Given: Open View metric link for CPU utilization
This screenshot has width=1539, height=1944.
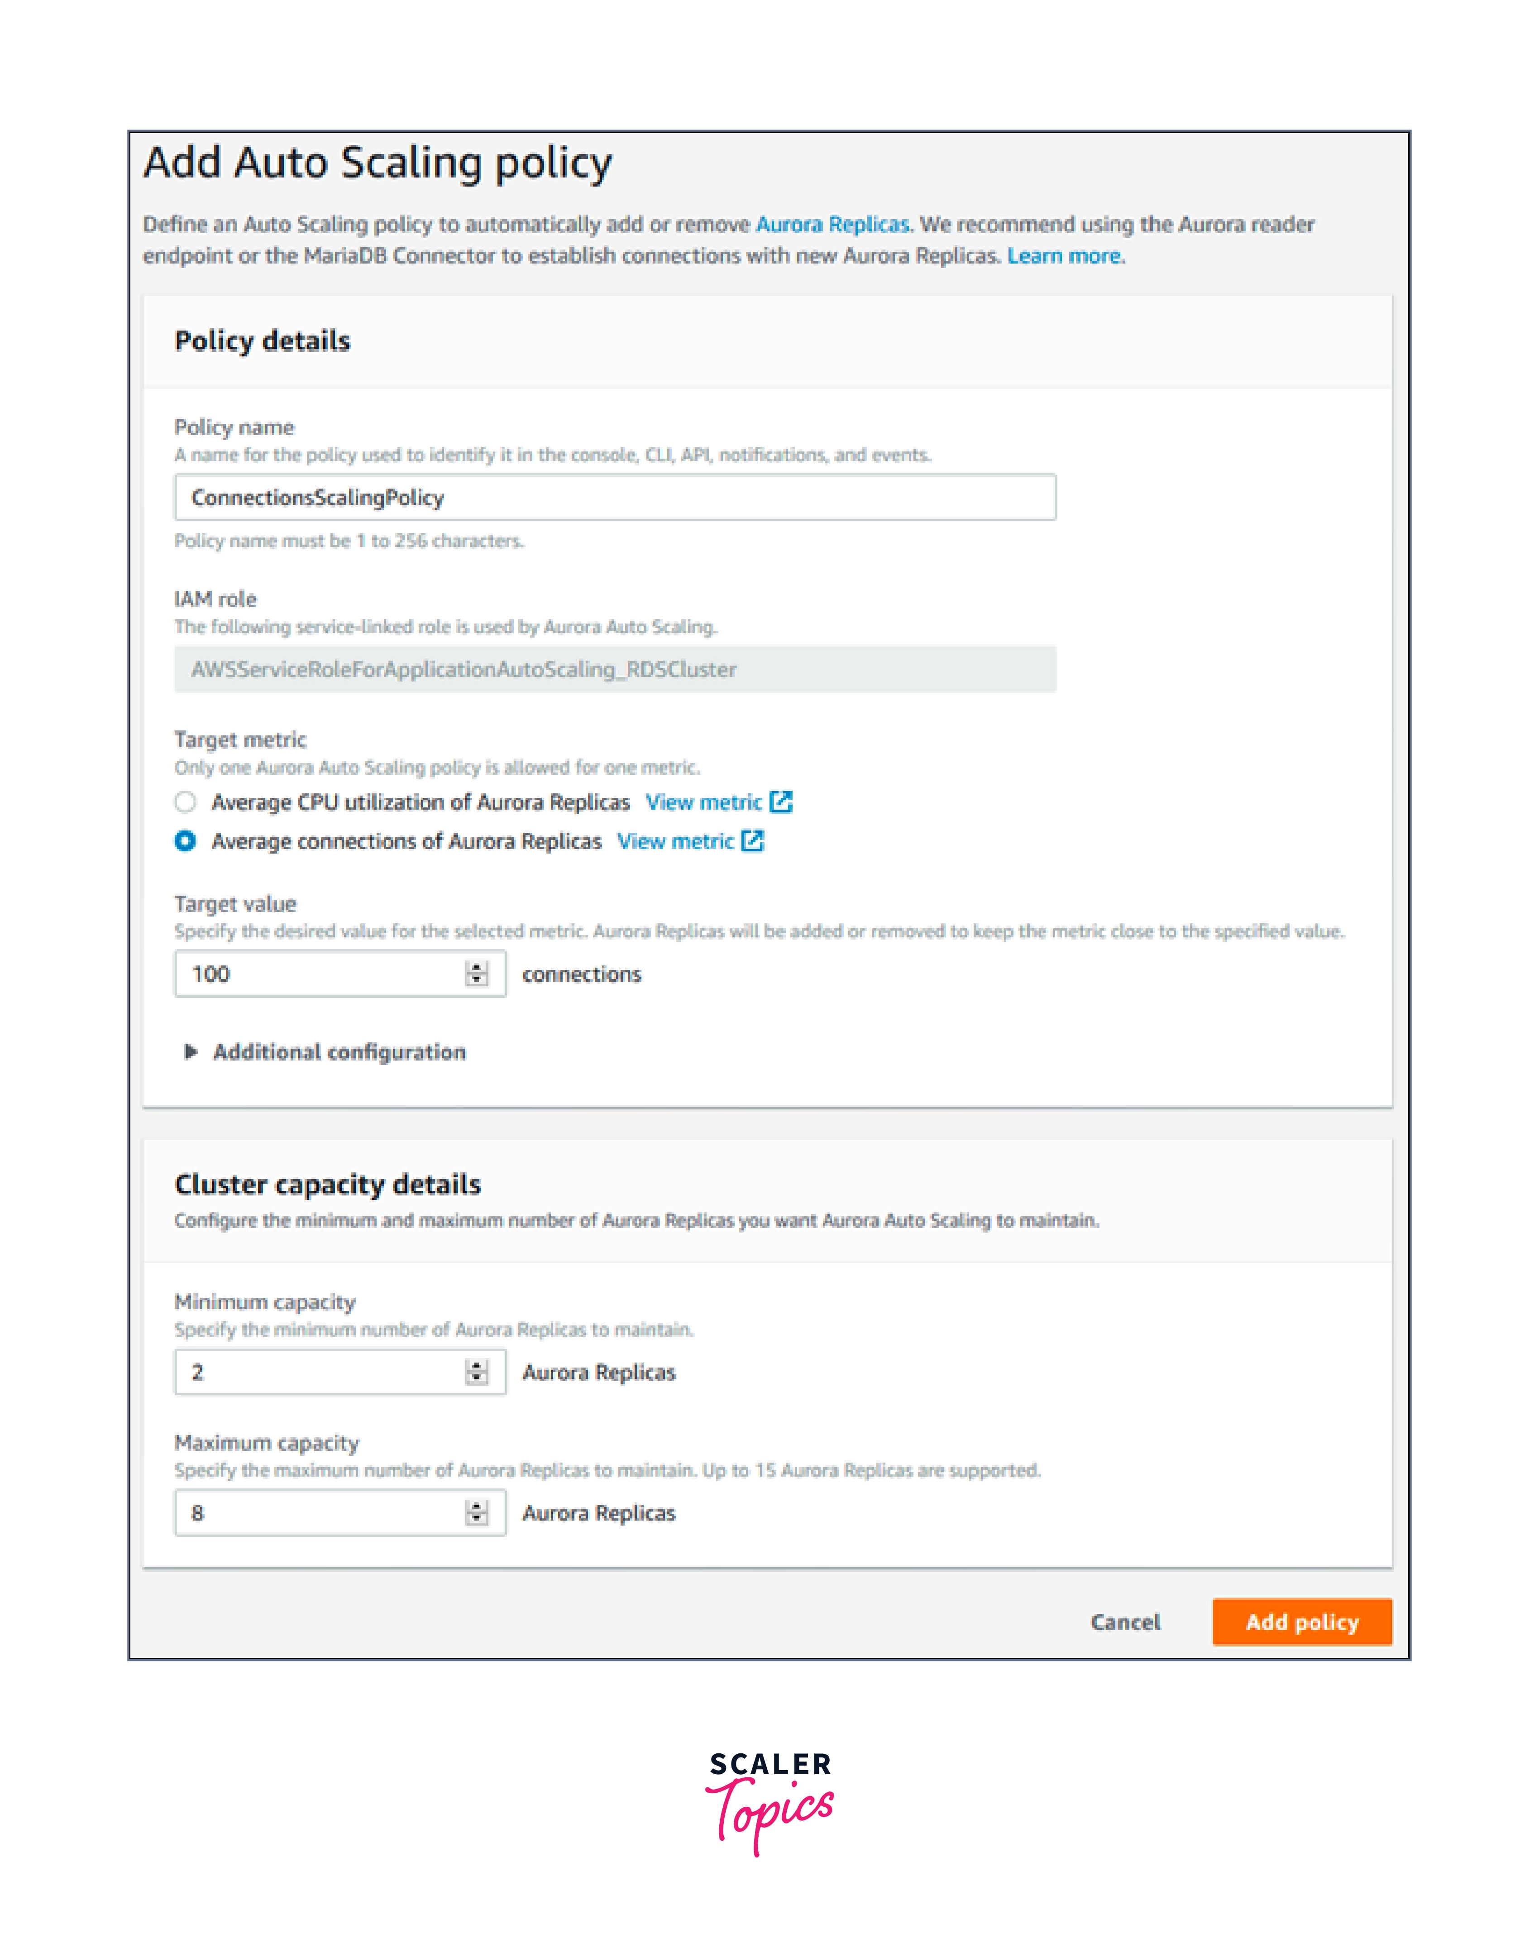Looking at the screenshot, I should point(704,802).
